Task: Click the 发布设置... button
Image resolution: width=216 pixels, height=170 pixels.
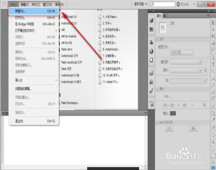Action: coord(181,53)
